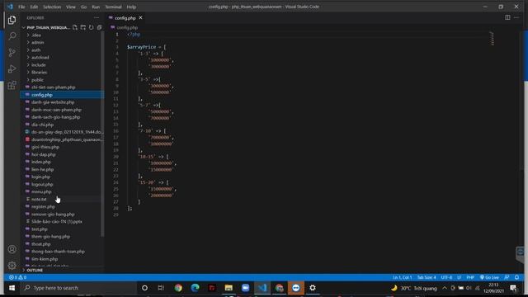528x297 pixels.
Task: Open the View menu
Action: point(71,7)
